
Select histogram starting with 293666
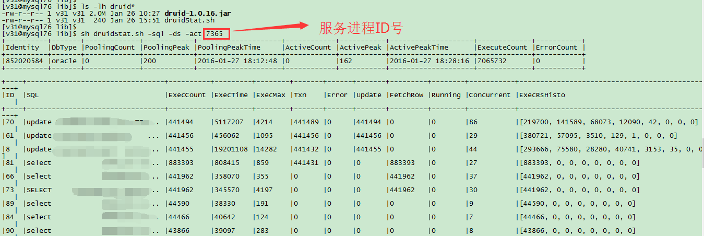(611, 149)
